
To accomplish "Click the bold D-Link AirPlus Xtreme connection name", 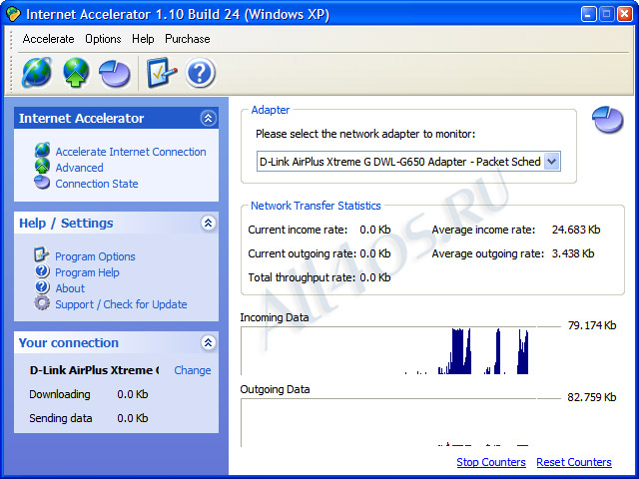I will [94, 370].
